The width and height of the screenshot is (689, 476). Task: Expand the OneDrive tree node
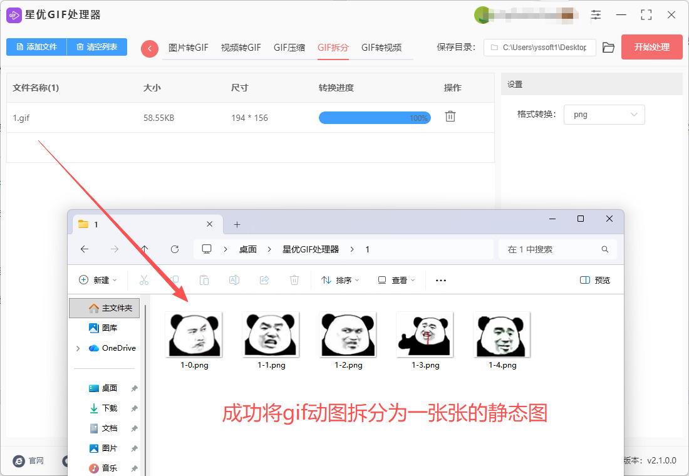(x=78, y=348)
